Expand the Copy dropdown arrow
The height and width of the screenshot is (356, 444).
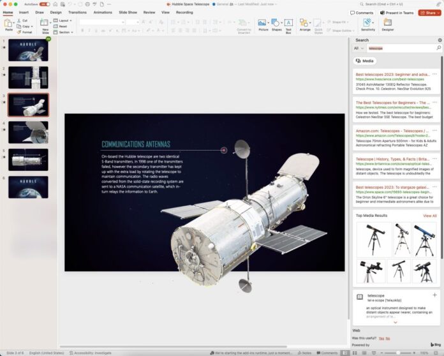click(32, 26)
